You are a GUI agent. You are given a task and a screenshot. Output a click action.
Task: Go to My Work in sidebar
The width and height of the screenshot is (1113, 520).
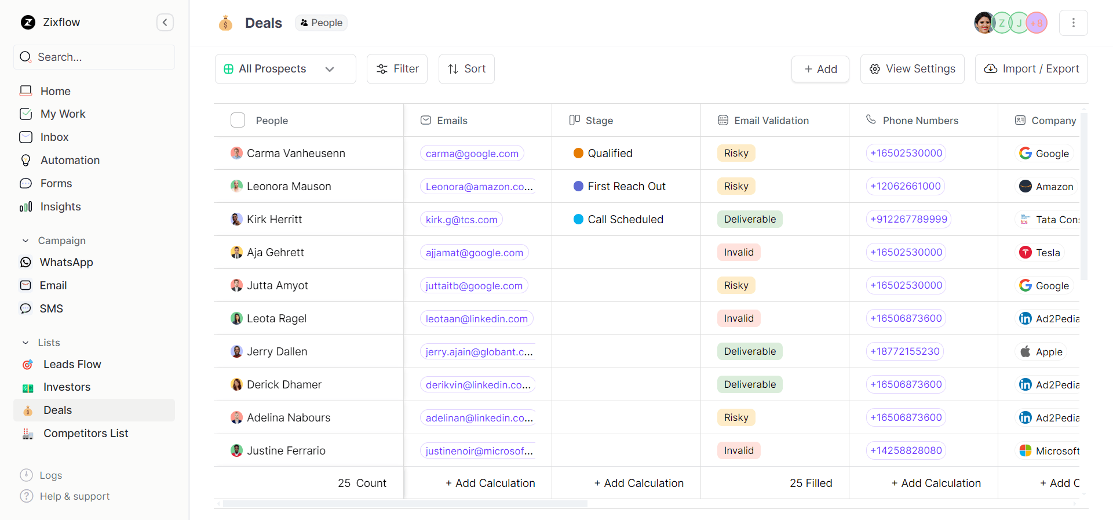(63, 114)
